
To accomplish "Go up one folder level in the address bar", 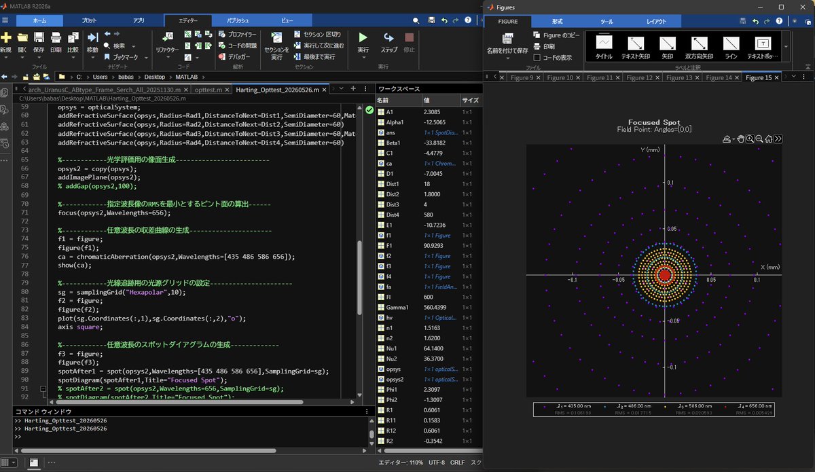I will (x=24, y=77).
